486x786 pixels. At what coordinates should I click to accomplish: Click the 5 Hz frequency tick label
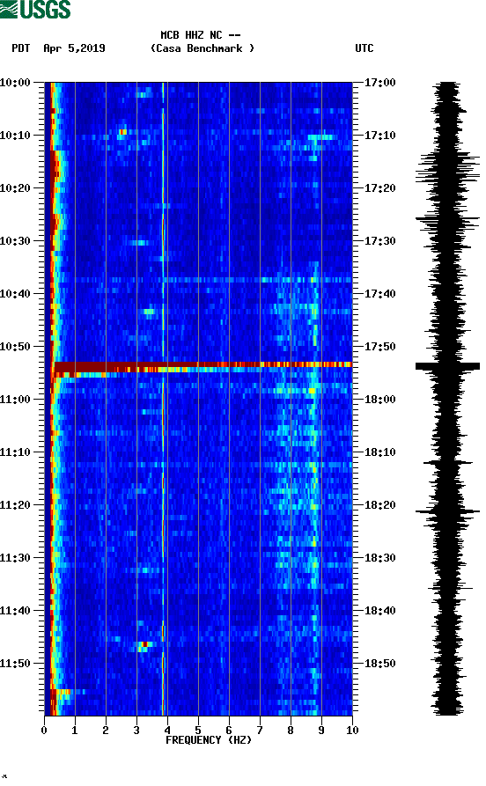click(x=198, y=731)
